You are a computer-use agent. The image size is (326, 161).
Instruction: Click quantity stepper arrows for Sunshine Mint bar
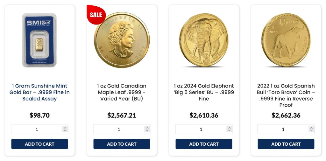(65, 129)
